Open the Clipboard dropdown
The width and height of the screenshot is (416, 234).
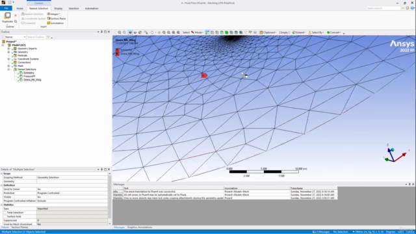coord(268,32)
